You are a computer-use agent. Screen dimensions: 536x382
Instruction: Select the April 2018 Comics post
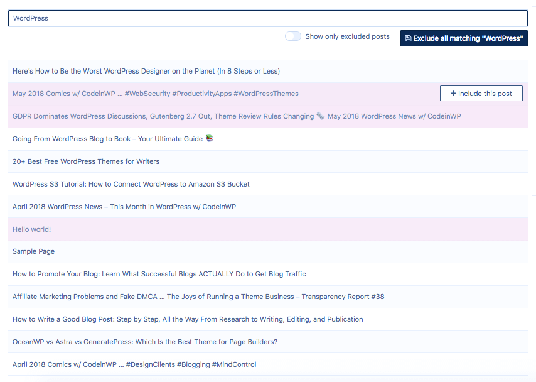point(134,364)
